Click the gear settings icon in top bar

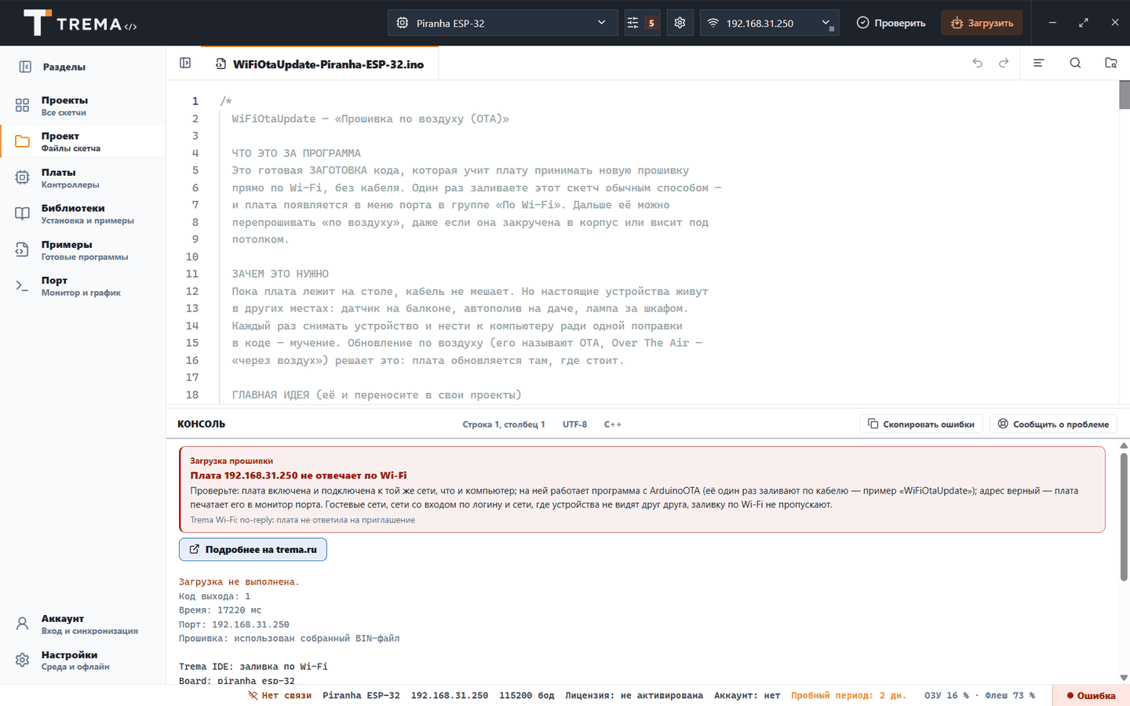pos(680,23)
